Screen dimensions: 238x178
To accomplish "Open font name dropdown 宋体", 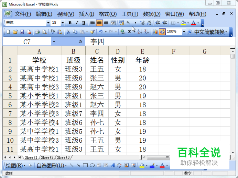I will pos(48,23).
